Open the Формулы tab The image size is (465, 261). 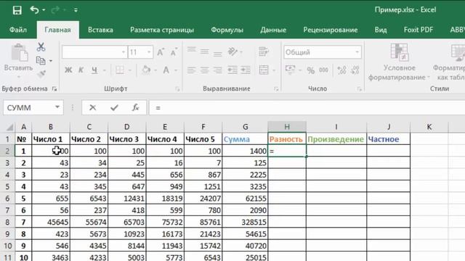pos(227,30)
